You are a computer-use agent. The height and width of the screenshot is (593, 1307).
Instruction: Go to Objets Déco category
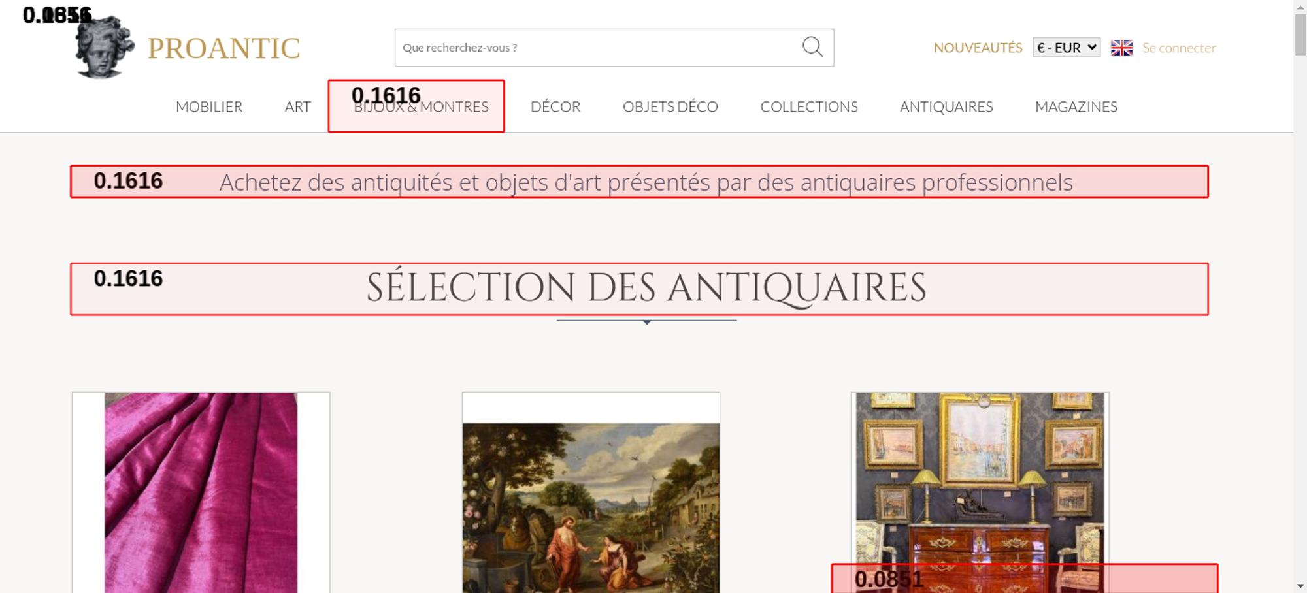click(x=670, y=106)
